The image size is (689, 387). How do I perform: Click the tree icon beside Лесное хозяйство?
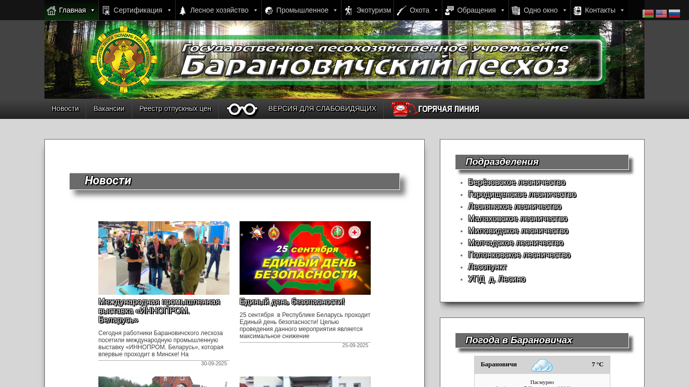point(183,10)
